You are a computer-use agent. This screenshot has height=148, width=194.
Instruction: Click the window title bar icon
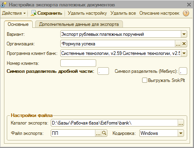click(4, 4)
